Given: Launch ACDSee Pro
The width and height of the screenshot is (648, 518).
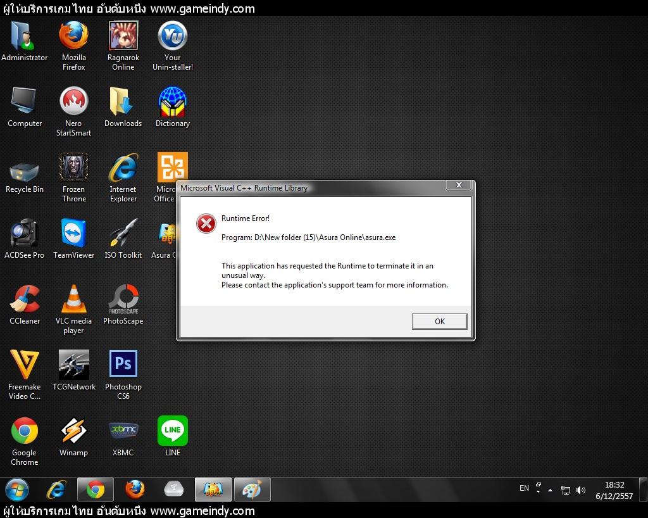Looking at the screenshot, I should 24,239.
